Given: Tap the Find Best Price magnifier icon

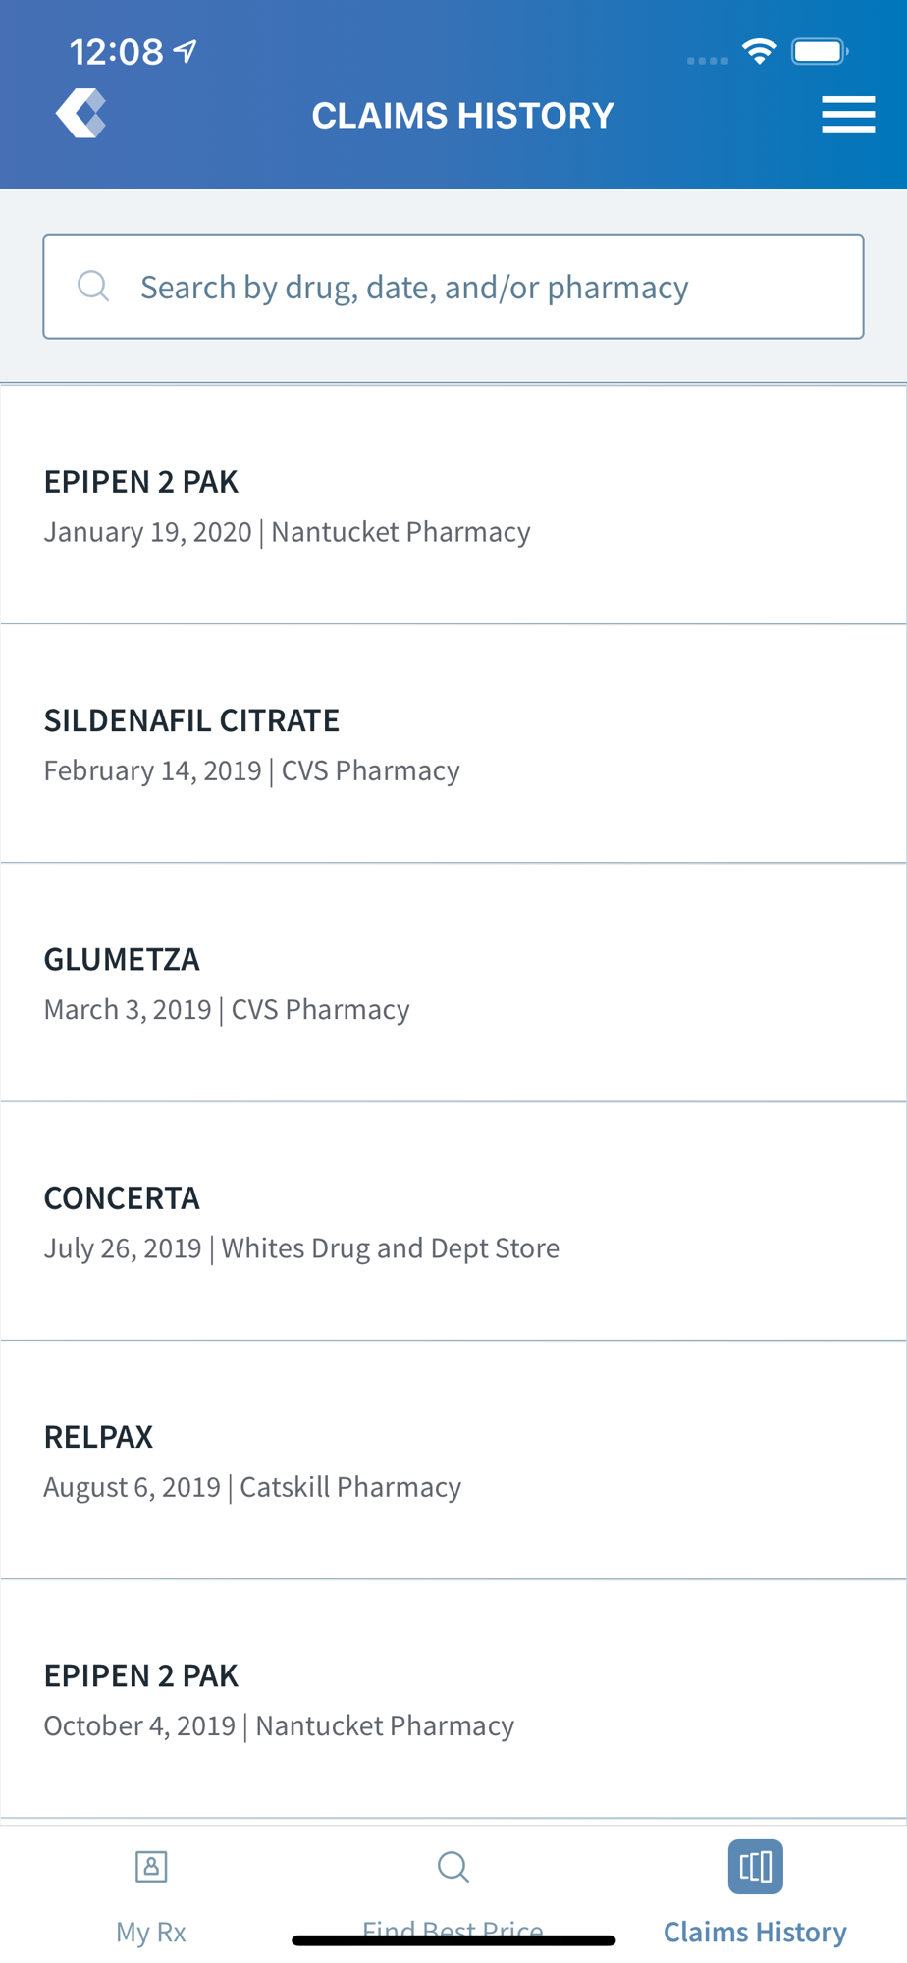Looking at the screenshot, I should 453,1866.
